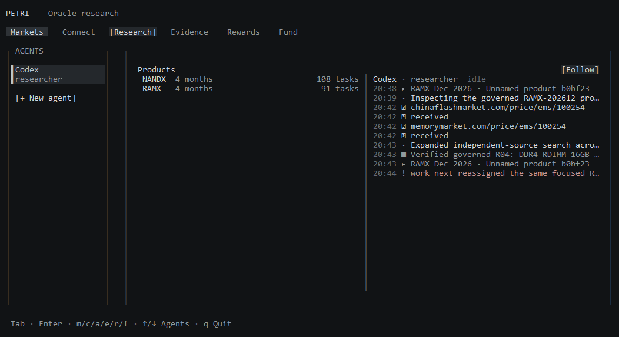This screenshot has width=619, height=337.
Task: Select the NANDX product row
Action: [x=250, y=79]
